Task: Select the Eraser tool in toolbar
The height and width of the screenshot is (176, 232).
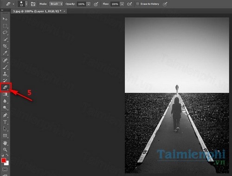Action: (5, 88)
